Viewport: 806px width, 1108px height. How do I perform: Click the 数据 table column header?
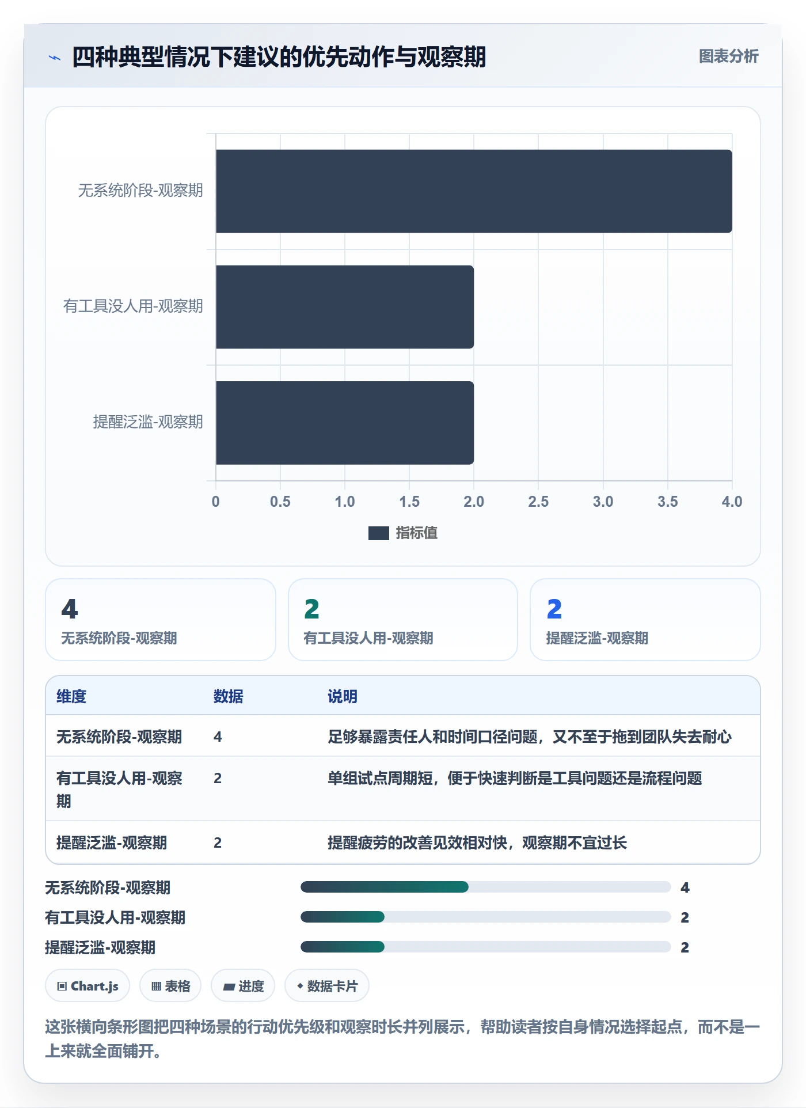pos(228,696)
